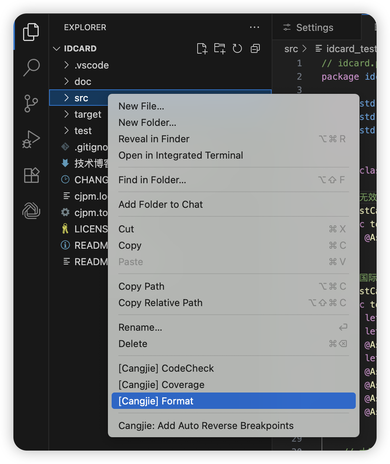Select Copy Path menu entry

click(233, 286)
